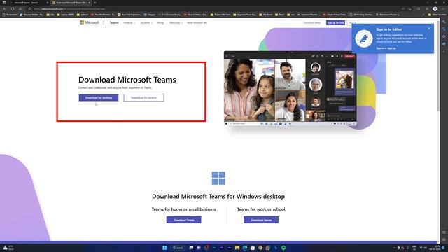Open Chrome from the taskbar
Screen dimensions: 448x252
[x=260, y=248]
